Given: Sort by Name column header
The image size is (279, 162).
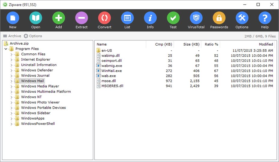Looking at the screenshot, I should [121, 44].
